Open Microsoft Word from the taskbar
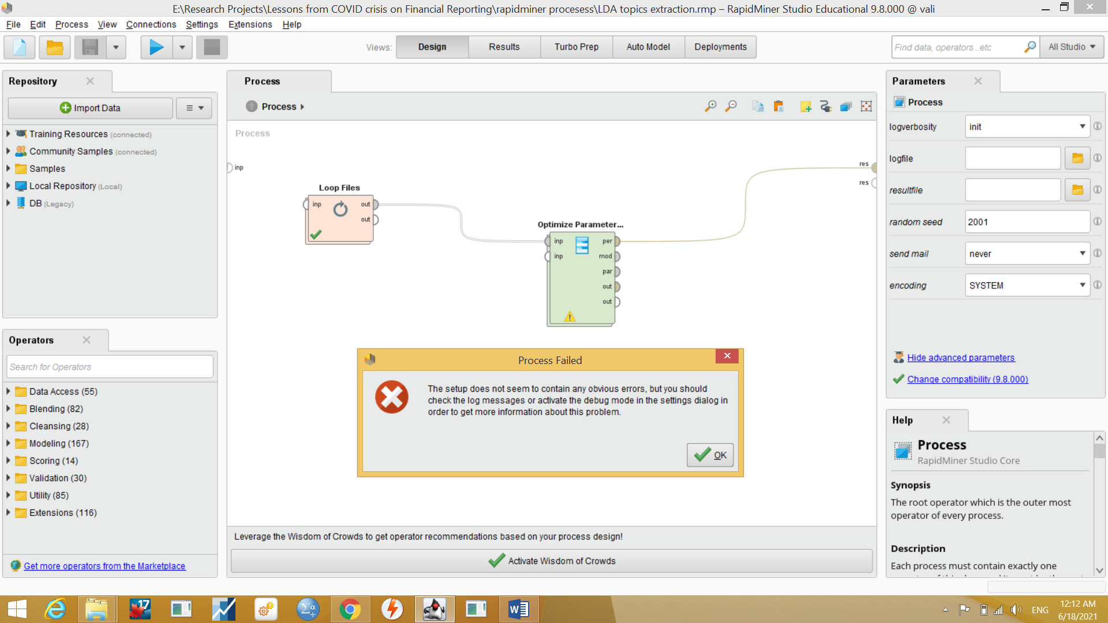This screenshot has height=623, width=1108. pos(518,609)
